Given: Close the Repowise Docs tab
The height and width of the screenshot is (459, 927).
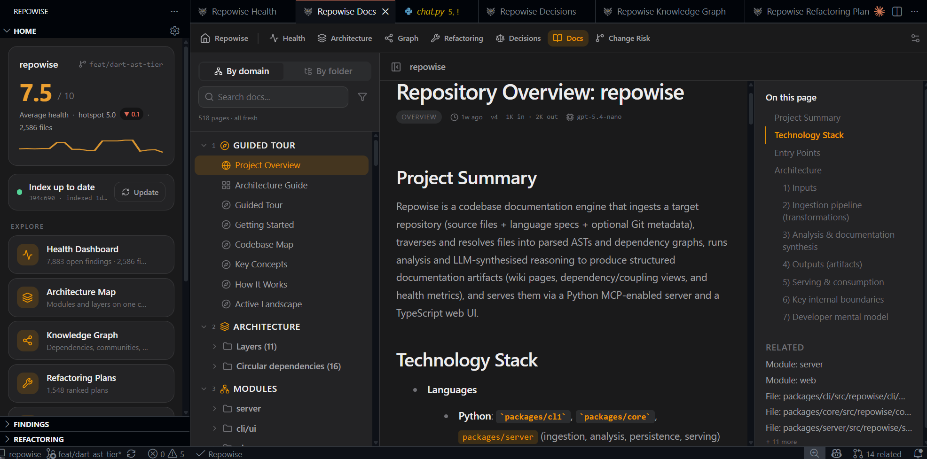Looking at the screenshot, I should (x=385, y=11).
